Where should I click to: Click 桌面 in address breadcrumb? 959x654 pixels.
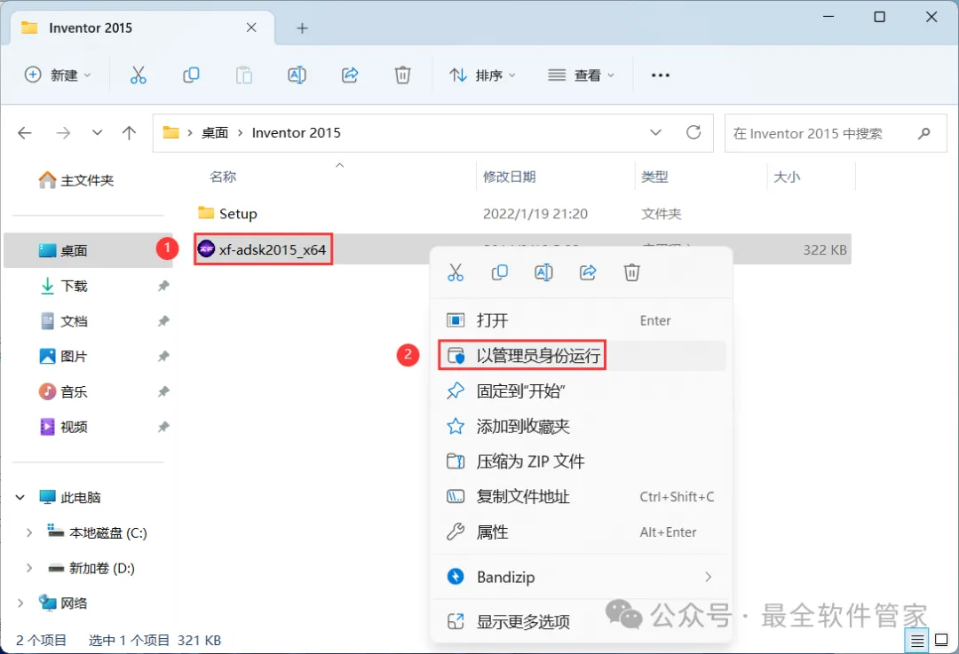215,132
